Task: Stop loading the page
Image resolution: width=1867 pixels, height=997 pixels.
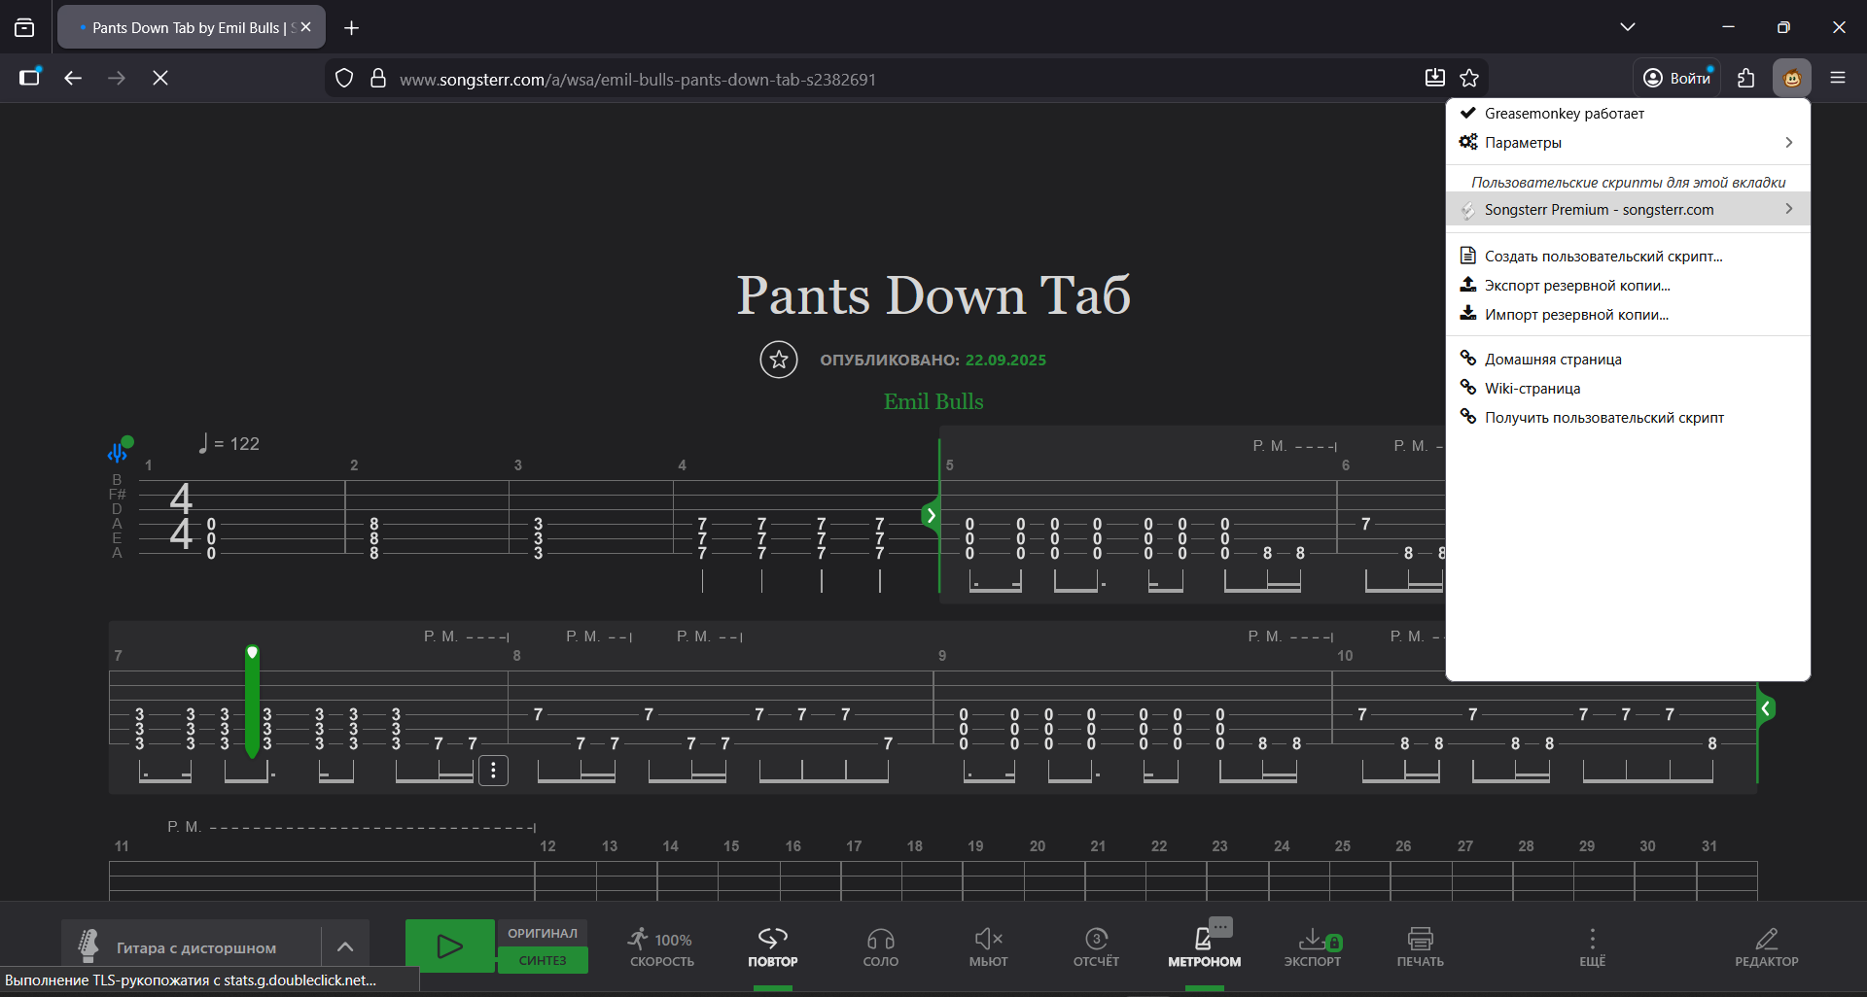Action: point(160,78)
